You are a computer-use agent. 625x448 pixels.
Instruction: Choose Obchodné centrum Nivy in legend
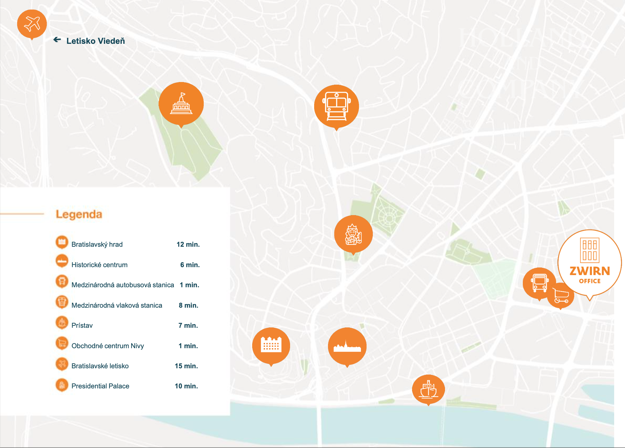[107, 346]
